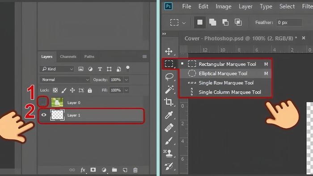The height and width of the screenshot is (176, 313).
Task: Delete layer trash icon
Action: point(135,170)
